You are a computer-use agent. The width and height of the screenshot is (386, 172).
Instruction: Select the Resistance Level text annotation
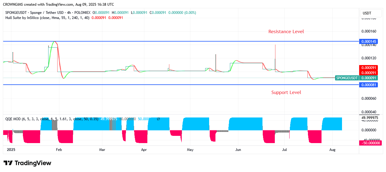pyautogui.click(x=286, y=31)
